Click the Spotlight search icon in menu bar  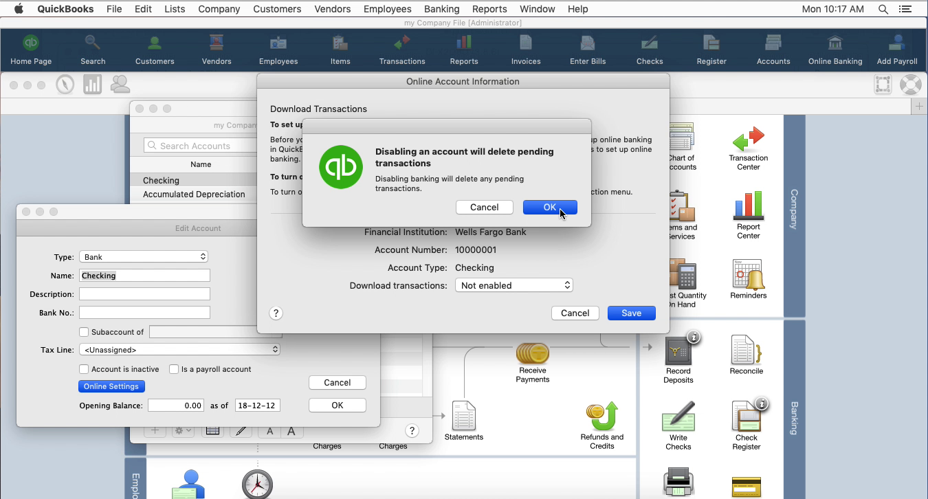(883, 9)
